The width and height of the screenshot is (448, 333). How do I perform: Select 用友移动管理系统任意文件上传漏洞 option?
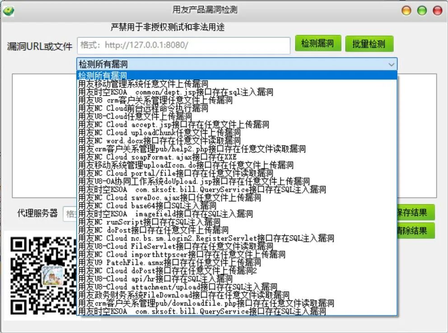point(237,84)
